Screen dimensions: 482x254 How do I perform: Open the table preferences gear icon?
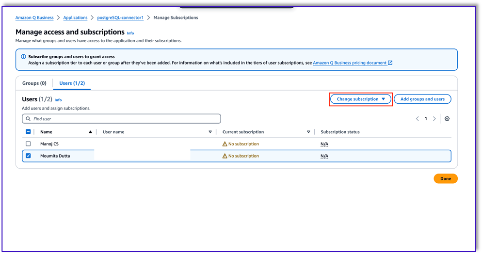click(447, 119)
